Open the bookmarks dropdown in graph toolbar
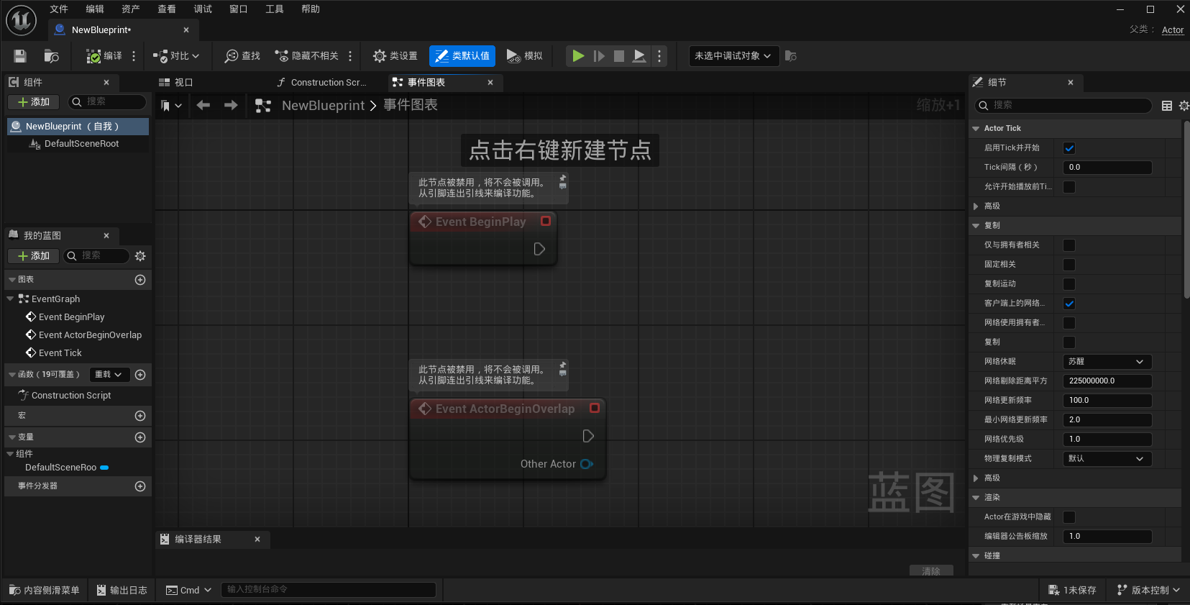Image resolution: width=1190 pixels, height=605 pixels. click(x=171, y=106)
